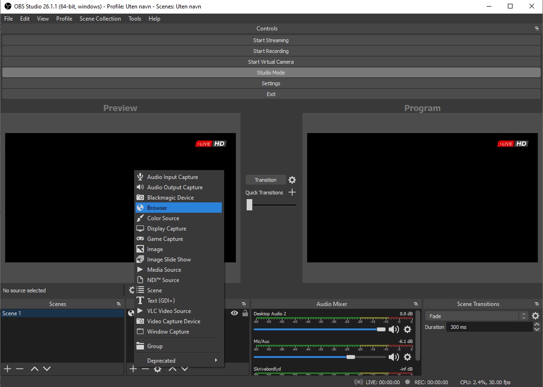Open the Profile menu
Image resolution: width=543 pixels, height=387 pixels.
(64, 19)
